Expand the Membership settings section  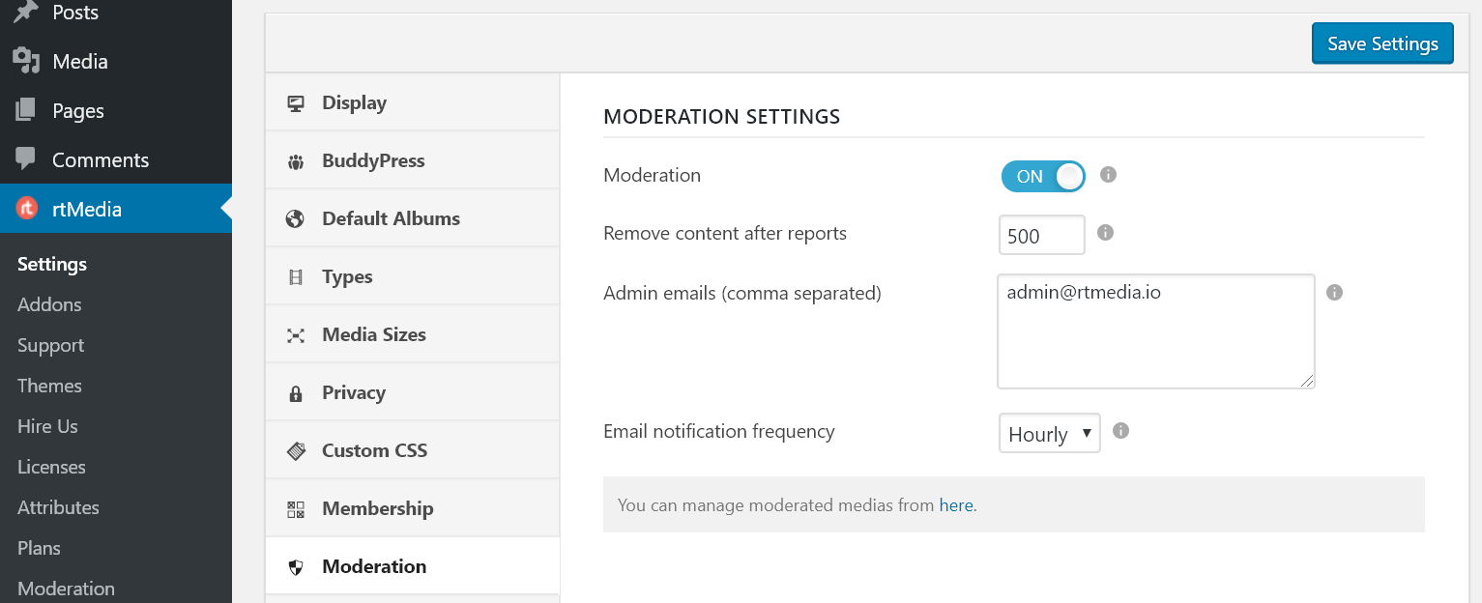point(377,507)
